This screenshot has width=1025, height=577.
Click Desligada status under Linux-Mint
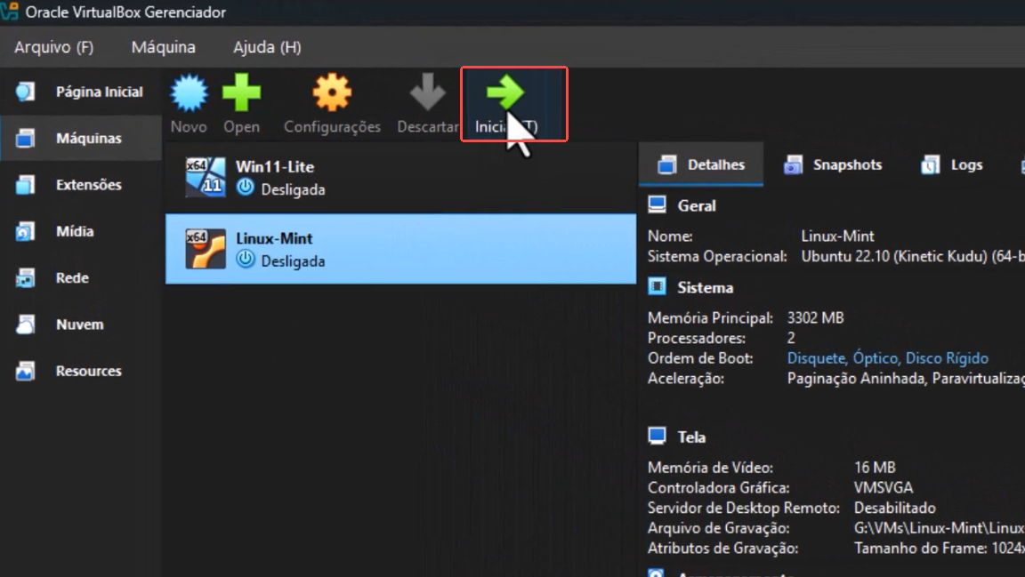pos(293,260)
